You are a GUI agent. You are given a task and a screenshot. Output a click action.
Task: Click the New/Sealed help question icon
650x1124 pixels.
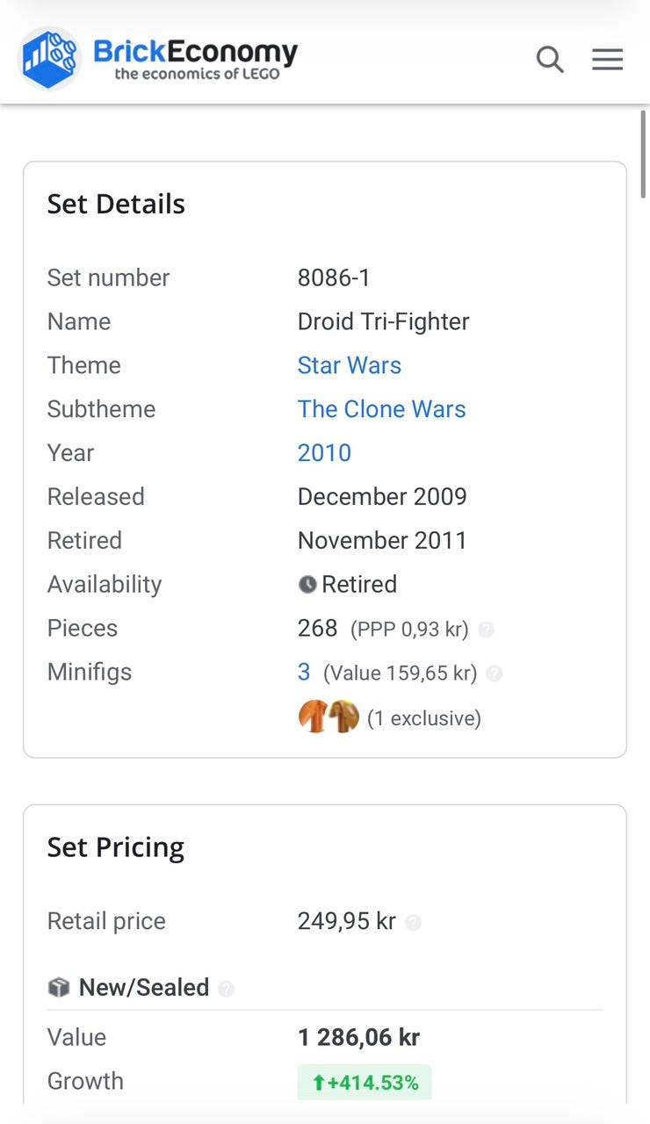pyautogui.click(x=226, y=989)
